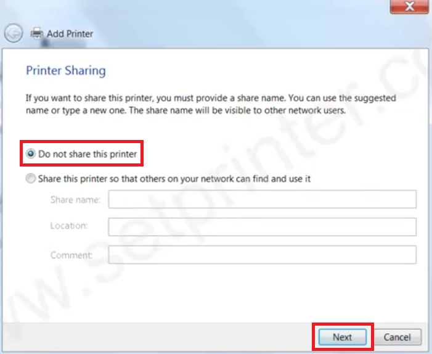Click the Next button
432x354 pixels.
[343, 337]
